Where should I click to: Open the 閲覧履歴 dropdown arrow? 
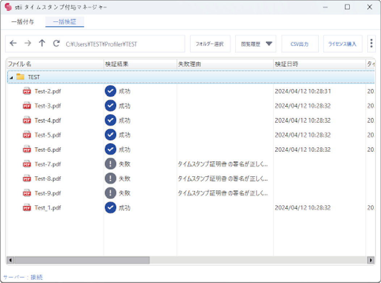[x=268, y=43]
